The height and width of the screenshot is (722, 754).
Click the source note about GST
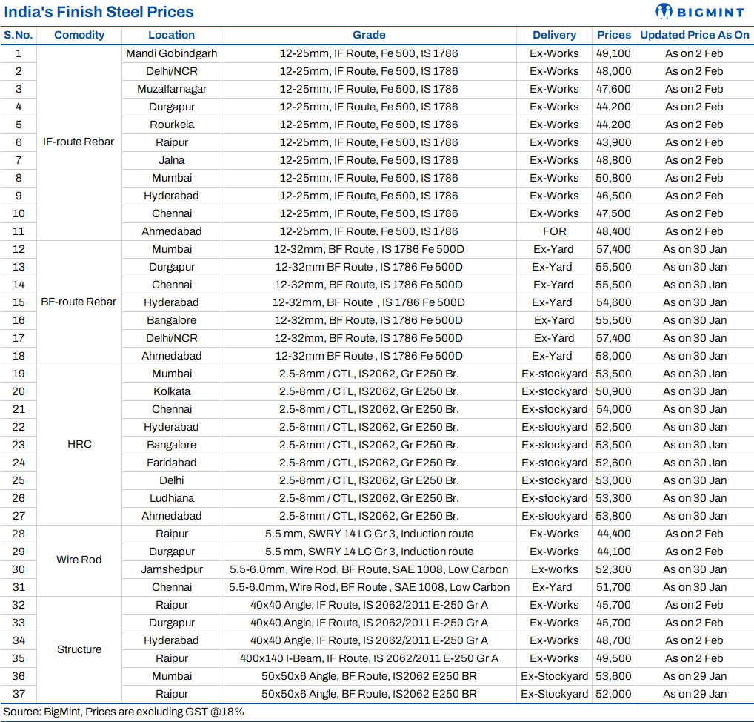pyautogui.click(x=124, y=712)
